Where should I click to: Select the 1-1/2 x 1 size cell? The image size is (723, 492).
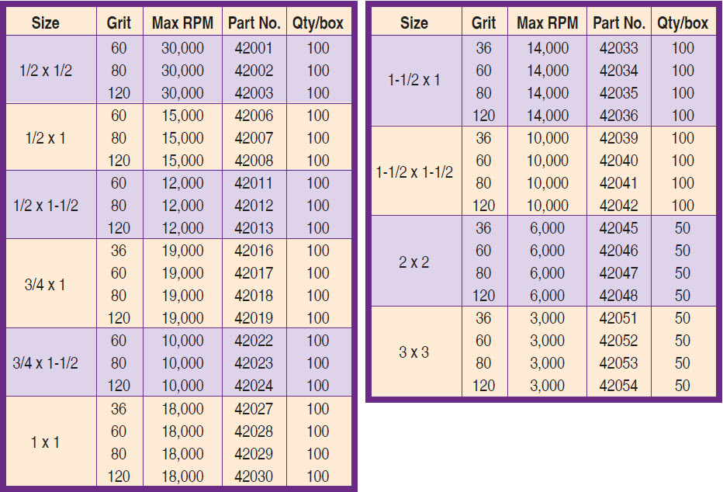point(414,80)
